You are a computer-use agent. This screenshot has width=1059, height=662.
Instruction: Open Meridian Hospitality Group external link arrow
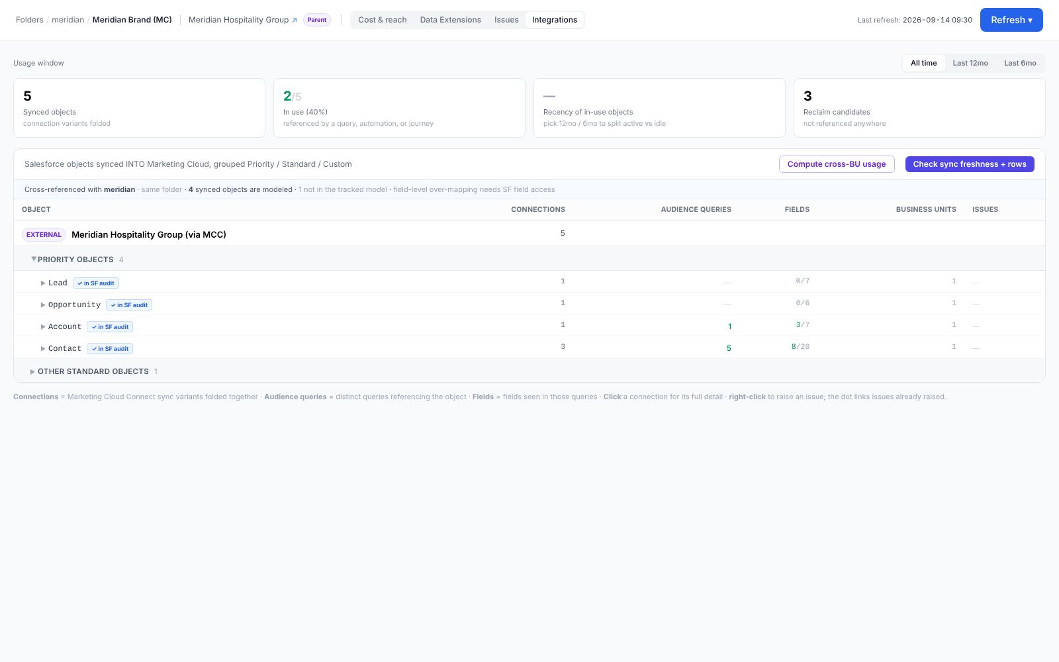(x=295, y=20)
